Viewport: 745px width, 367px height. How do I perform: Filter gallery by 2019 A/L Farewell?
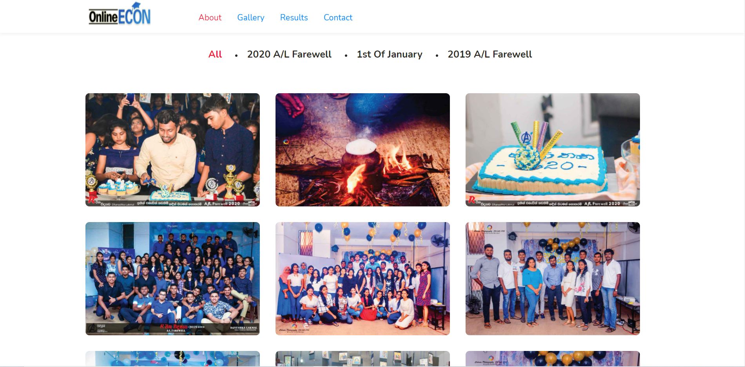pos(489,54)
